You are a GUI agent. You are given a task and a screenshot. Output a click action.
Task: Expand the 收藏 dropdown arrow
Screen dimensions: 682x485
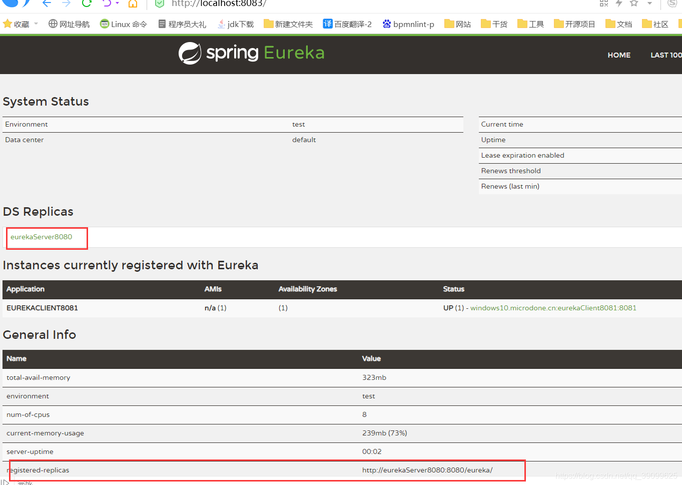36,24
